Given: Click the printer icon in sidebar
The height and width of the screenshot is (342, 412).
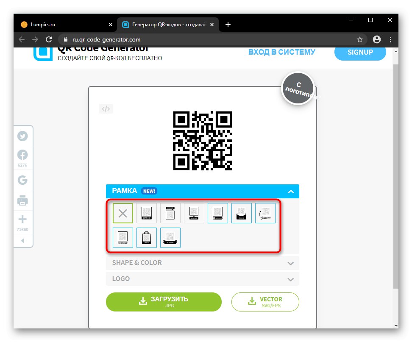Looking at the screenshot, I should pyautogui.click(x=22, y=200).
